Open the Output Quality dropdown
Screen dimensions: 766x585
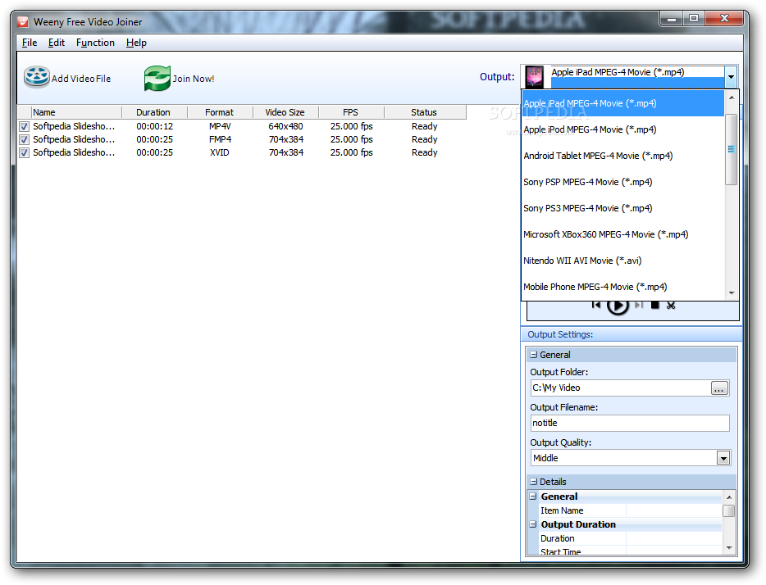click(723, 458)
